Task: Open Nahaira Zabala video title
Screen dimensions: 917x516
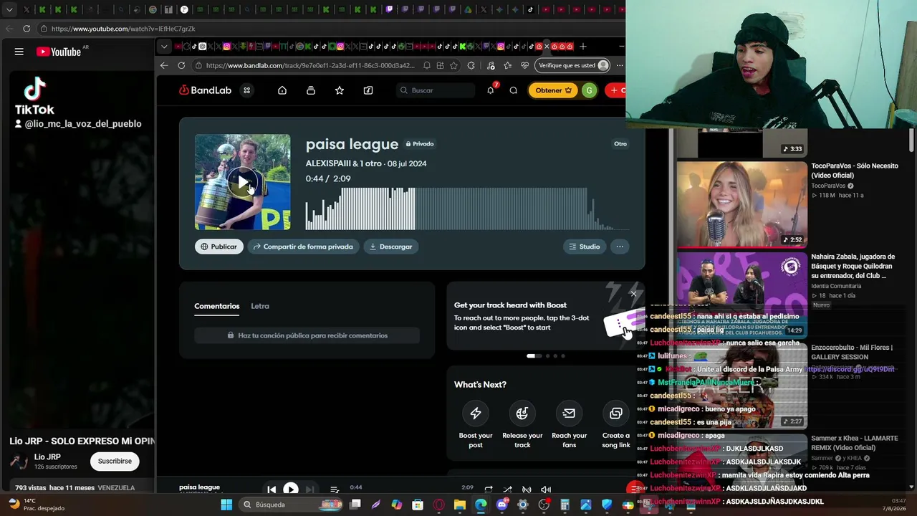Action: (x=853, y=266)
